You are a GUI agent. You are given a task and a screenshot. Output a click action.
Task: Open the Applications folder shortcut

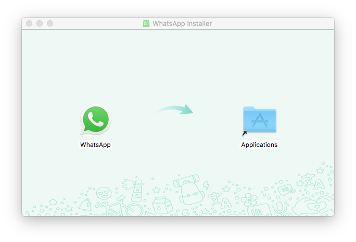tap(260, 121)
